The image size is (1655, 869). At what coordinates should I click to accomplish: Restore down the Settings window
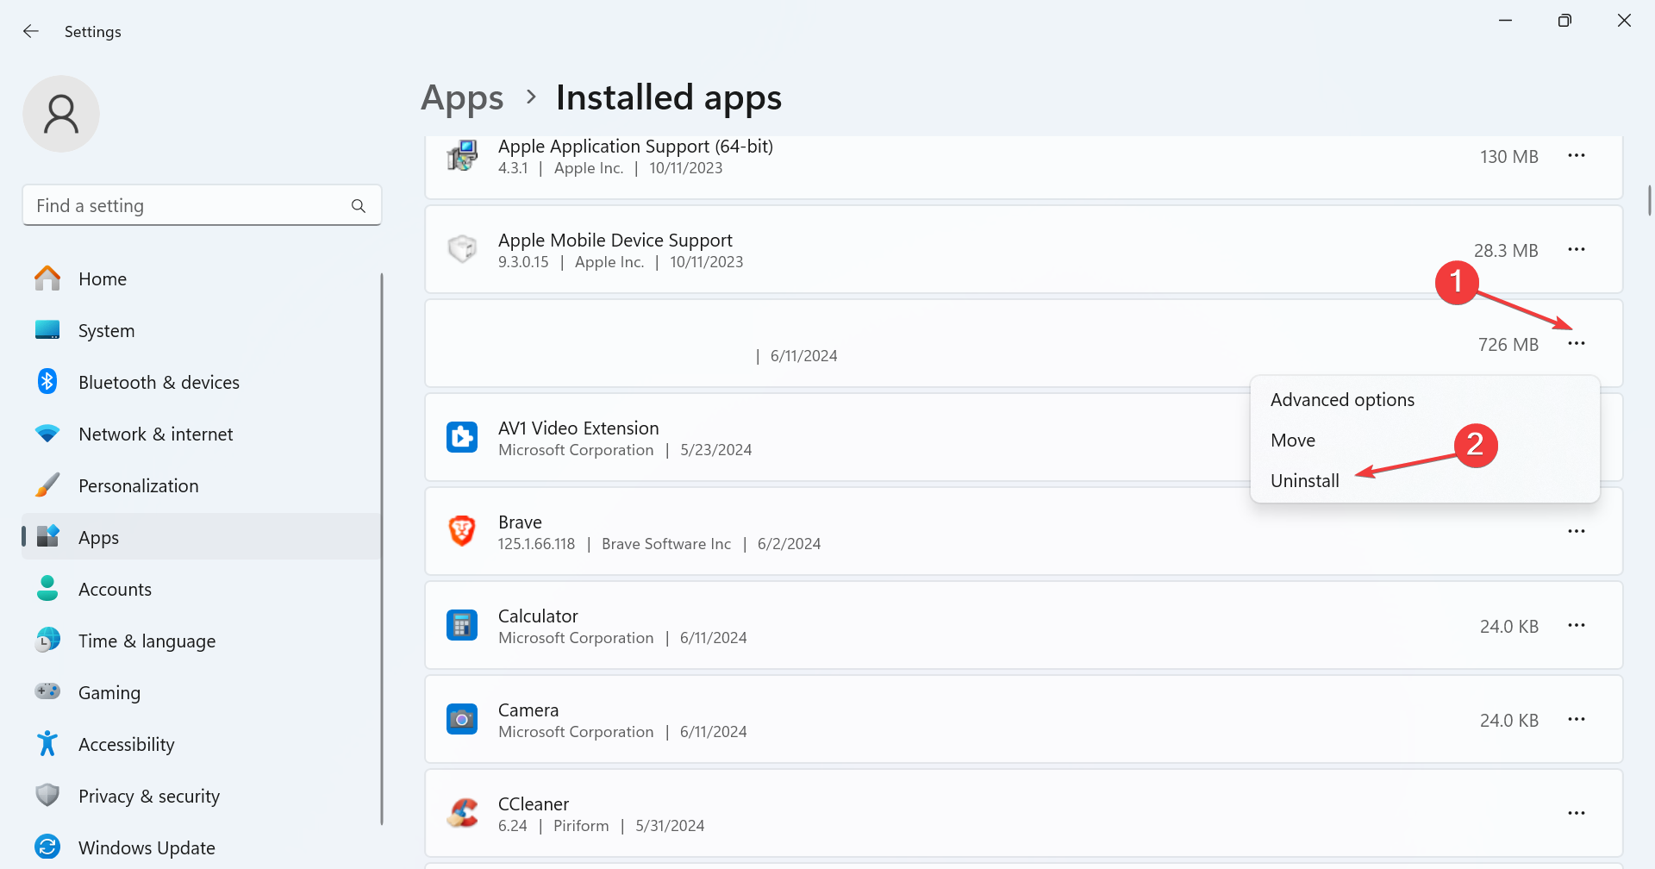pos(1564,21)
